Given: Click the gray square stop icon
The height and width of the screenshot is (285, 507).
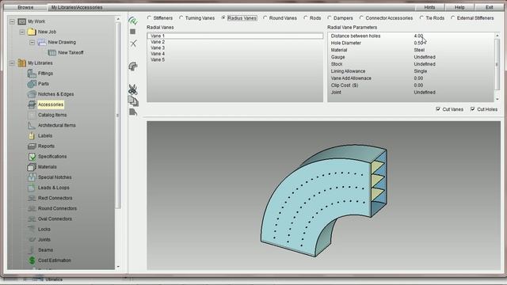Looking at the screenshot, I should pos(132,32).
